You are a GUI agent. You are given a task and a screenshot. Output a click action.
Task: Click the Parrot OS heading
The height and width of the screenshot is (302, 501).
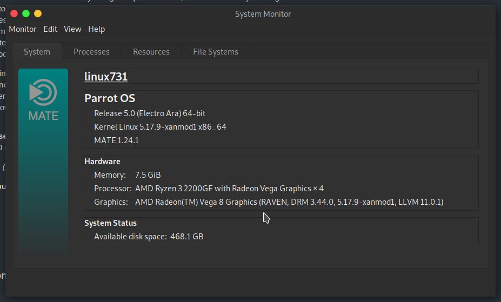coord(110,98)
